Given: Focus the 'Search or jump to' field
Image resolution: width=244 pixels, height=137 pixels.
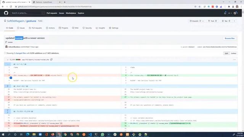Looking at the screenshot, I should [27, 13].
